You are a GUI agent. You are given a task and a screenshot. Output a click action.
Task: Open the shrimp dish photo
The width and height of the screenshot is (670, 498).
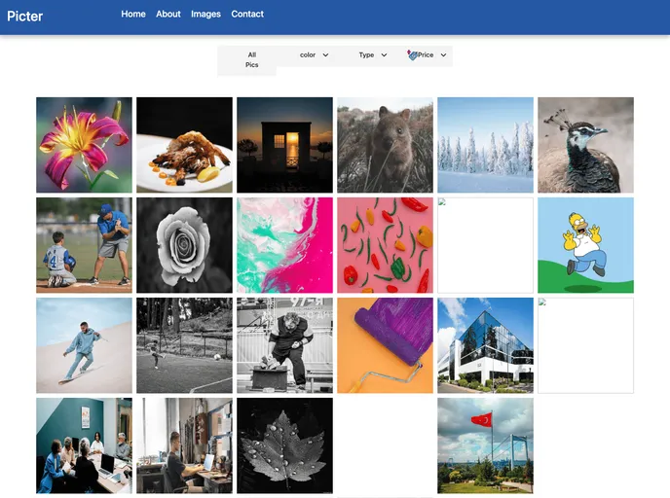point(184,145)
